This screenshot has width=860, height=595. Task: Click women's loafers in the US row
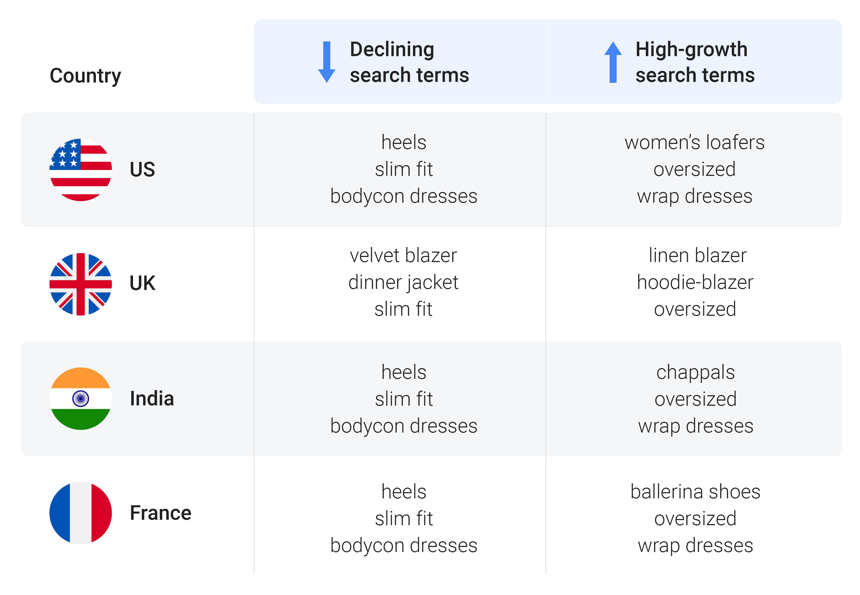tap(695, 142)
